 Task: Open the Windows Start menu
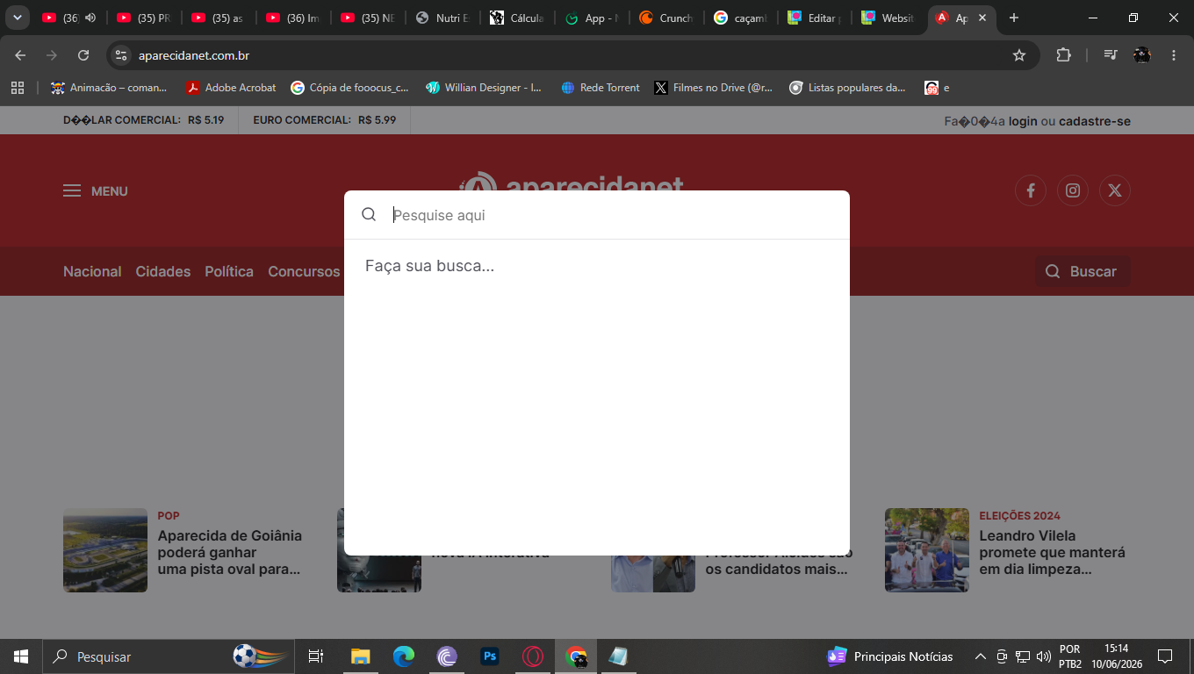pyautogui.click(x=21, y=656)
